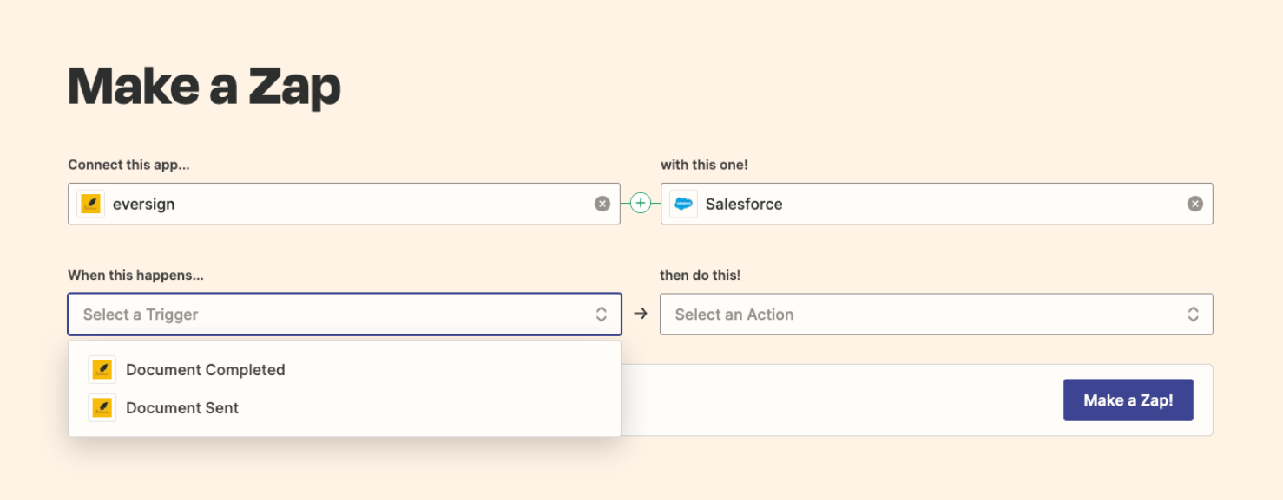Click the Make a Zap page heading
The height and width of the screenshot is (500, 1283).
204,87
